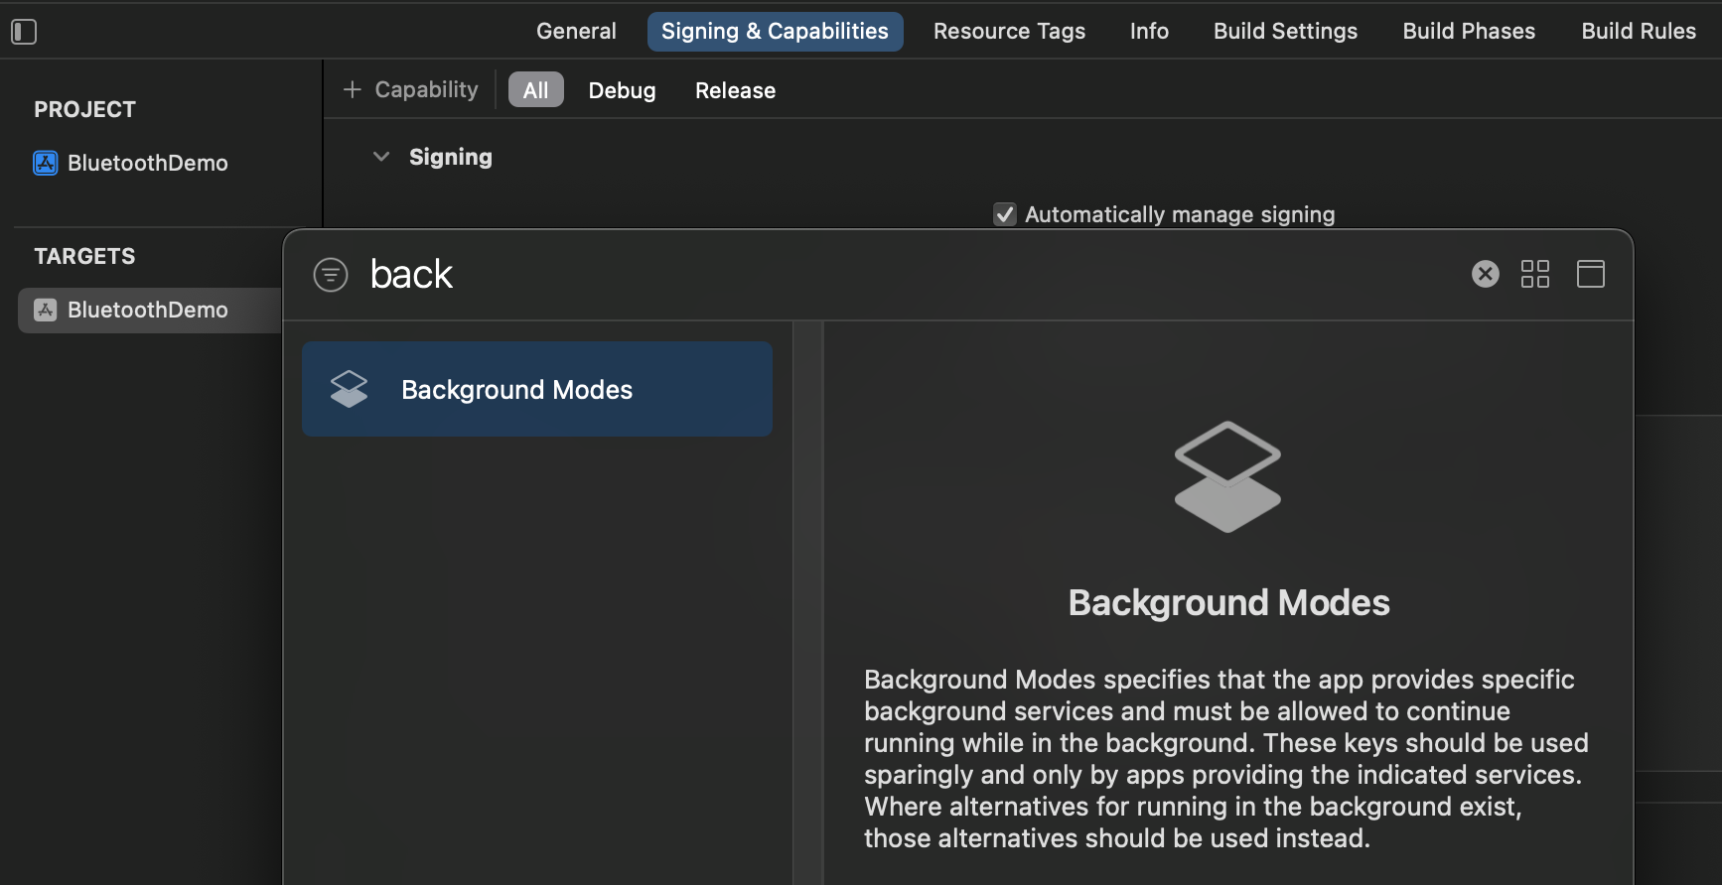The height and width of the screenshot is (885, 1722).
Task: Select the Background Modes result row
Action: 536,389
